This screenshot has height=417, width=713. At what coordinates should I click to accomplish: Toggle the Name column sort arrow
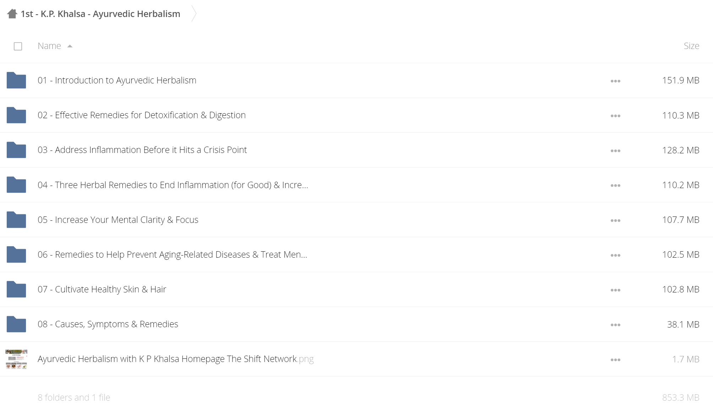(x=70, y=46)
